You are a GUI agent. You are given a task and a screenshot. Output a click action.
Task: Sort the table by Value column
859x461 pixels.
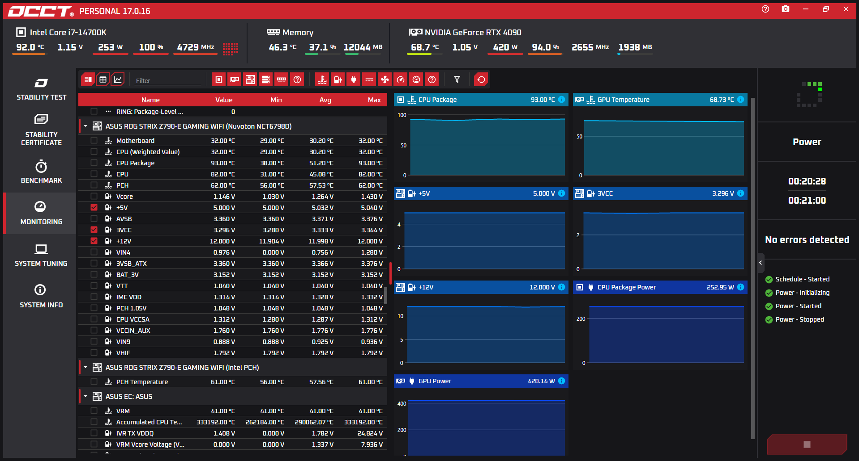click(224, 100)
